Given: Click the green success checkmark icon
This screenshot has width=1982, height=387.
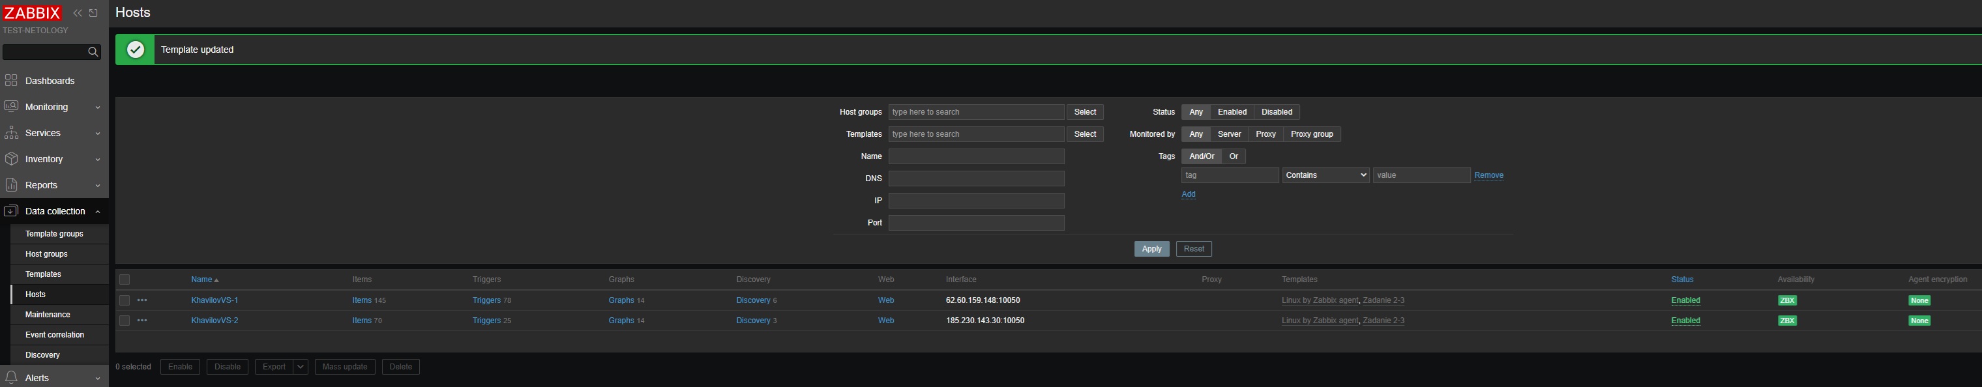Looking at the screenshot, I should point(136,50).
